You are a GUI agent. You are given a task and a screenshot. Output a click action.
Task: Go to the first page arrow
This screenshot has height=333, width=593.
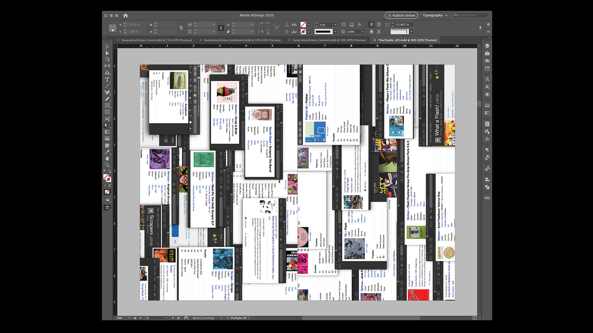(x=135, y=318)
